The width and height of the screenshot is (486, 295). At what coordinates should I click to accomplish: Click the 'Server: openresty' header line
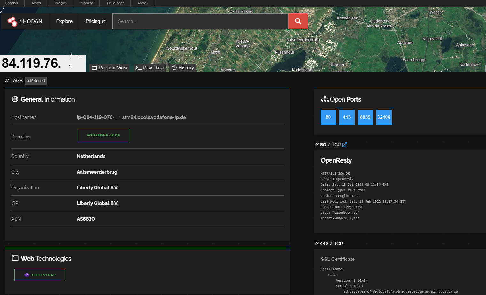coord(337,179)
